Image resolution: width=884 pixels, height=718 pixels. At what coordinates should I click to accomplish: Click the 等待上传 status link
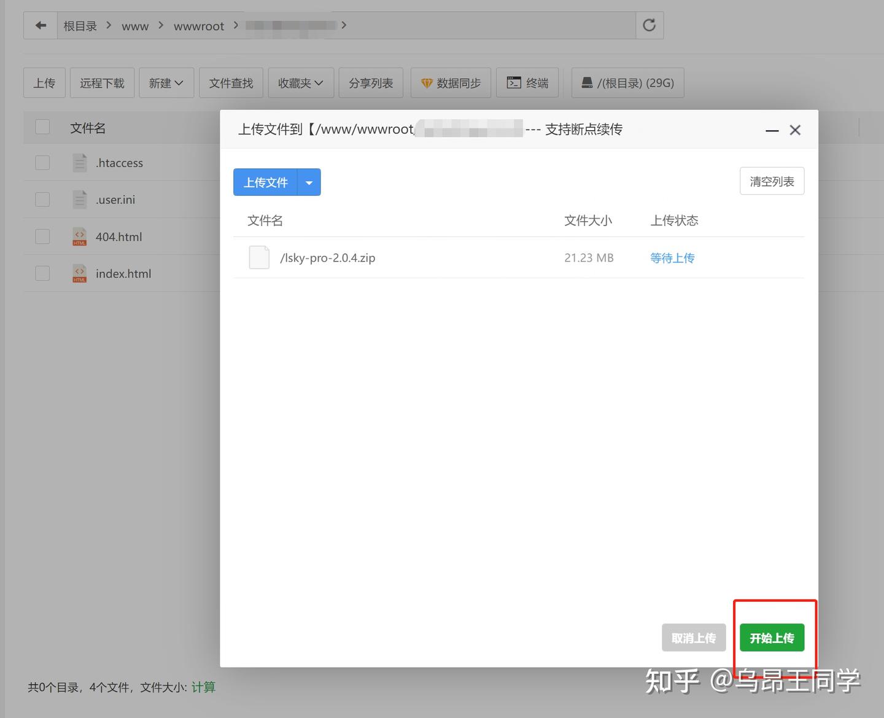click(672, 257)
